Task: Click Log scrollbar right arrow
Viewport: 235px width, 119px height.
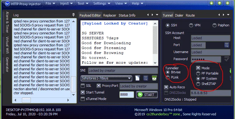Action: click(68, 100)
